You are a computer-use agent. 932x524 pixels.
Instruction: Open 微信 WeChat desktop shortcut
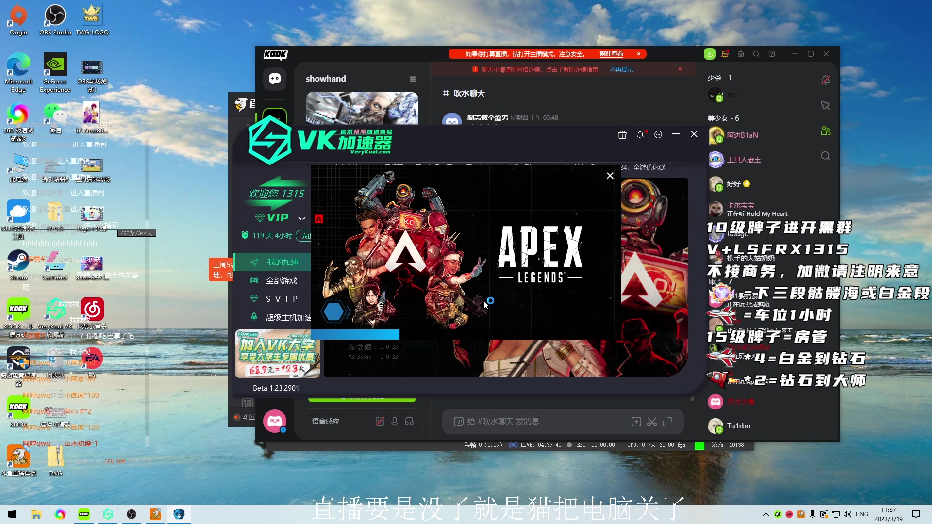55,118
